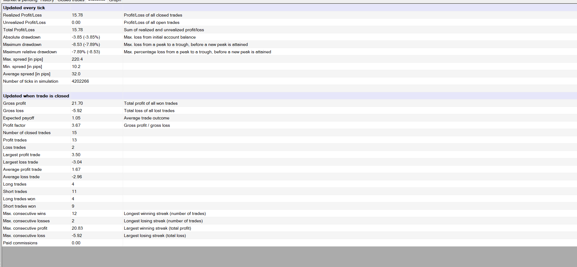Click the Absolute drawdown value -3.85 (-3.85%)

pyautogui.click(x=86, y=37)
